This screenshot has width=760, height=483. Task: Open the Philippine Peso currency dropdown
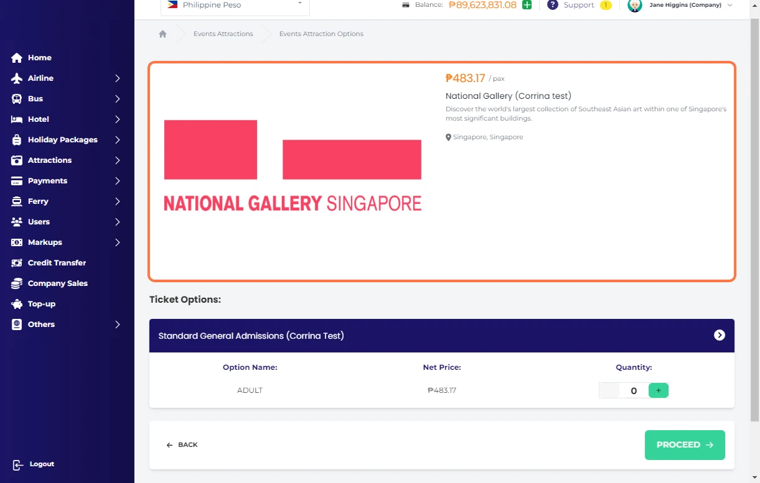pyautogui.click(x=235, y=6)
